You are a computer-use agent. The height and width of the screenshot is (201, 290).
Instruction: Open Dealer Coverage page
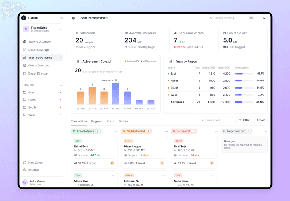(x=42, y=50)
